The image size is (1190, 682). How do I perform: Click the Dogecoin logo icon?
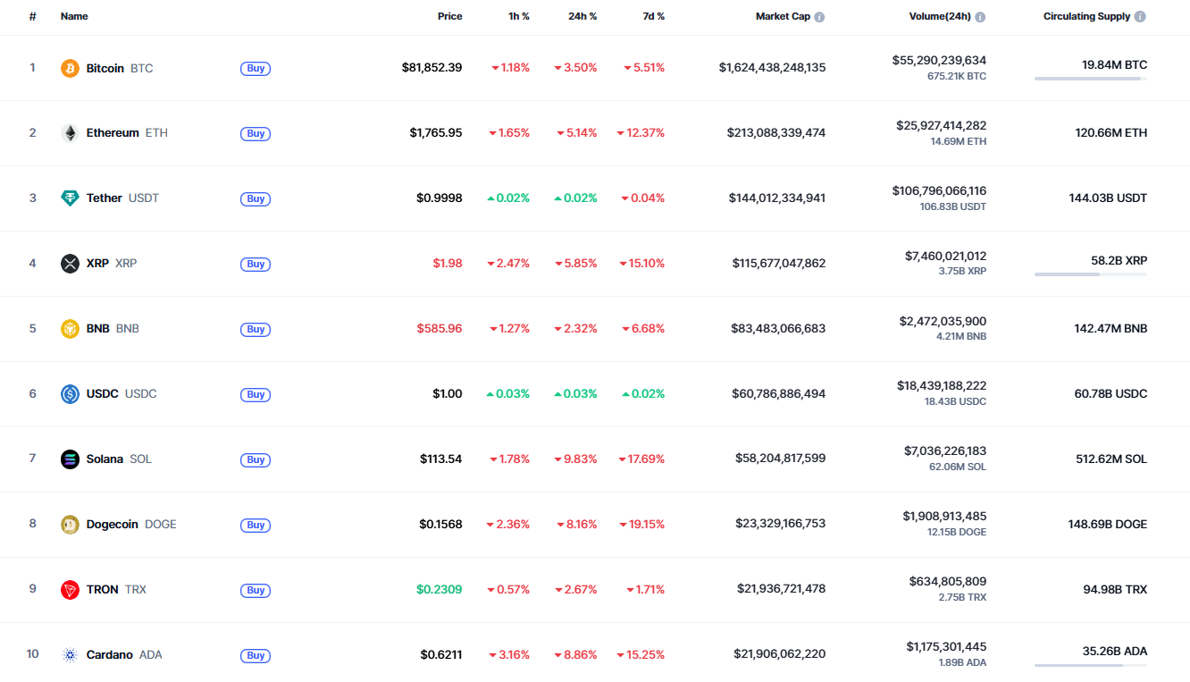(70, 525)
